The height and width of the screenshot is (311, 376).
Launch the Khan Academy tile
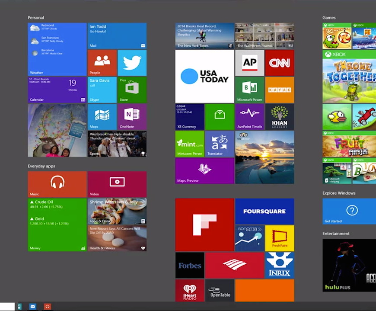coord(279,116)
